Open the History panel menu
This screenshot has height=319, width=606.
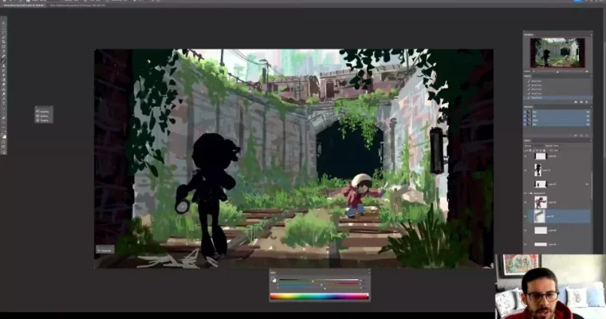591,76
